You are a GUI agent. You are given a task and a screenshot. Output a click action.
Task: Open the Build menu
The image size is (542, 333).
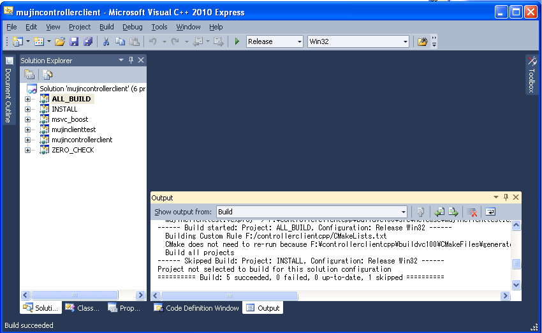[106, 27]
